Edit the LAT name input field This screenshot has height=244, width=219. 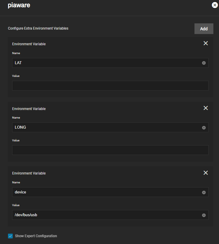point(107,63)
